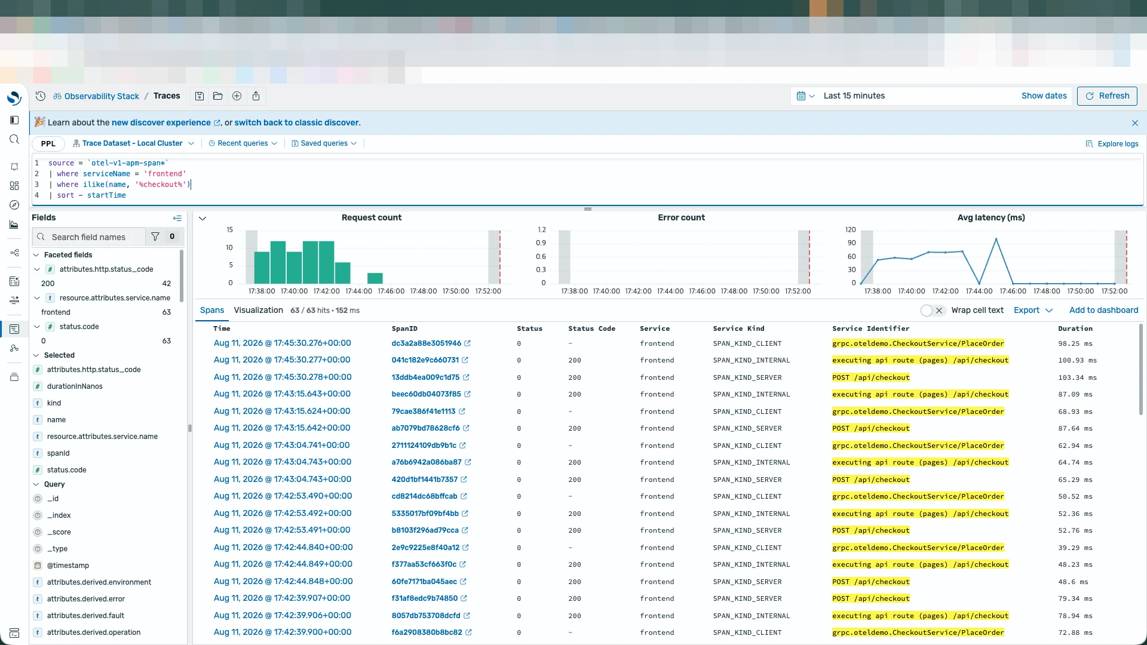
Task: Open the dashboards sidebar icon
Action: 14,186
